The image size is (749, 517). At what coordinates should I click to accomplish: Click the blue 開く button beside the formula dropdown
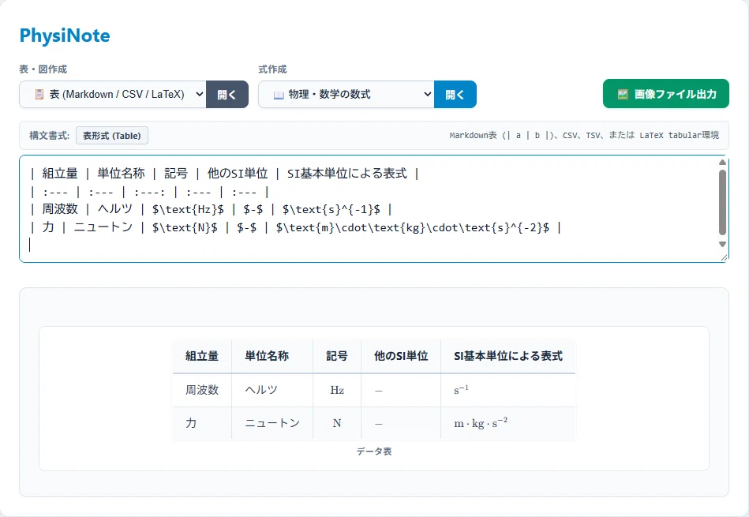(455, 94)
